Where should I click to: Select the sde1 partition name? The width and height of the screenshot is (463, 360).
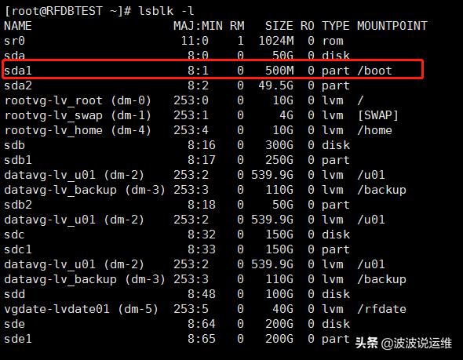click(18, 339)
